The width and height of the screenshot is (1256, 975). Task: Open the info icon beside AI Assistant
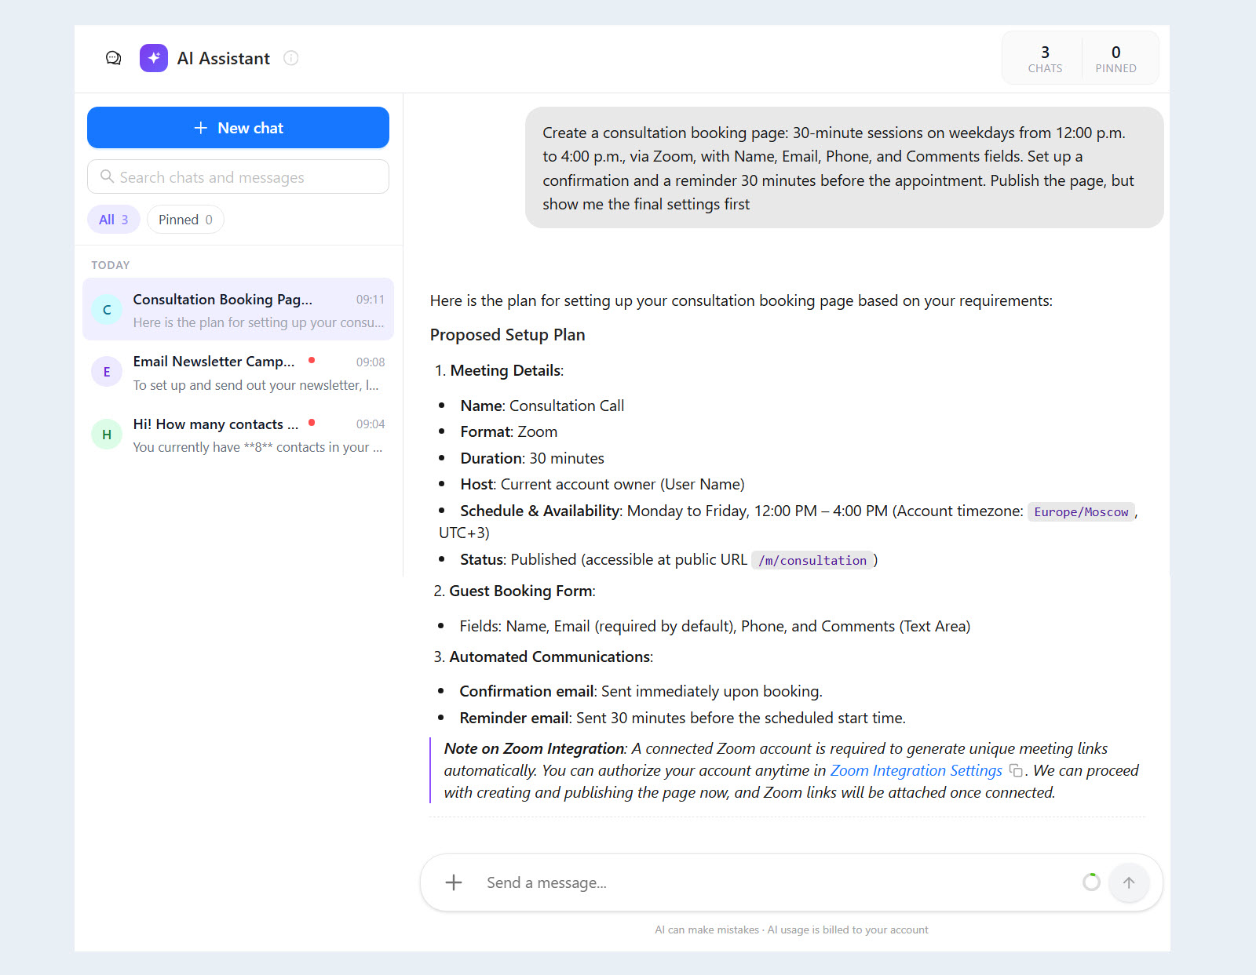point(291,58)
